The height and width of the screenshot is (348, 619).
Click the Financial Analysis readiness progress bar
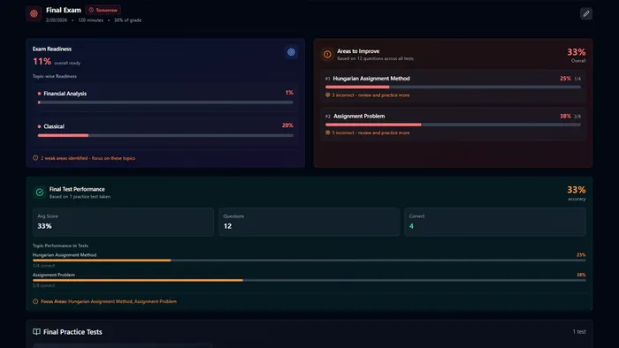(x=165, y=102)
